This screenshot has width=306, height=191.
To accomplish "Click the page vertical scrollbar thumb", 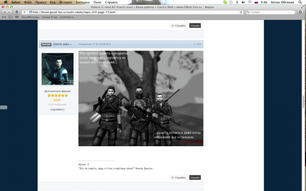I will tap(303, 101).
